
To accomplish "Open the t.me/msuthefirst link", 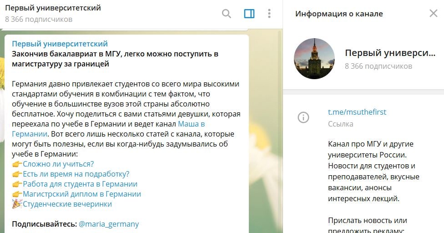I will pyautogui.click(x=357, y=112).
